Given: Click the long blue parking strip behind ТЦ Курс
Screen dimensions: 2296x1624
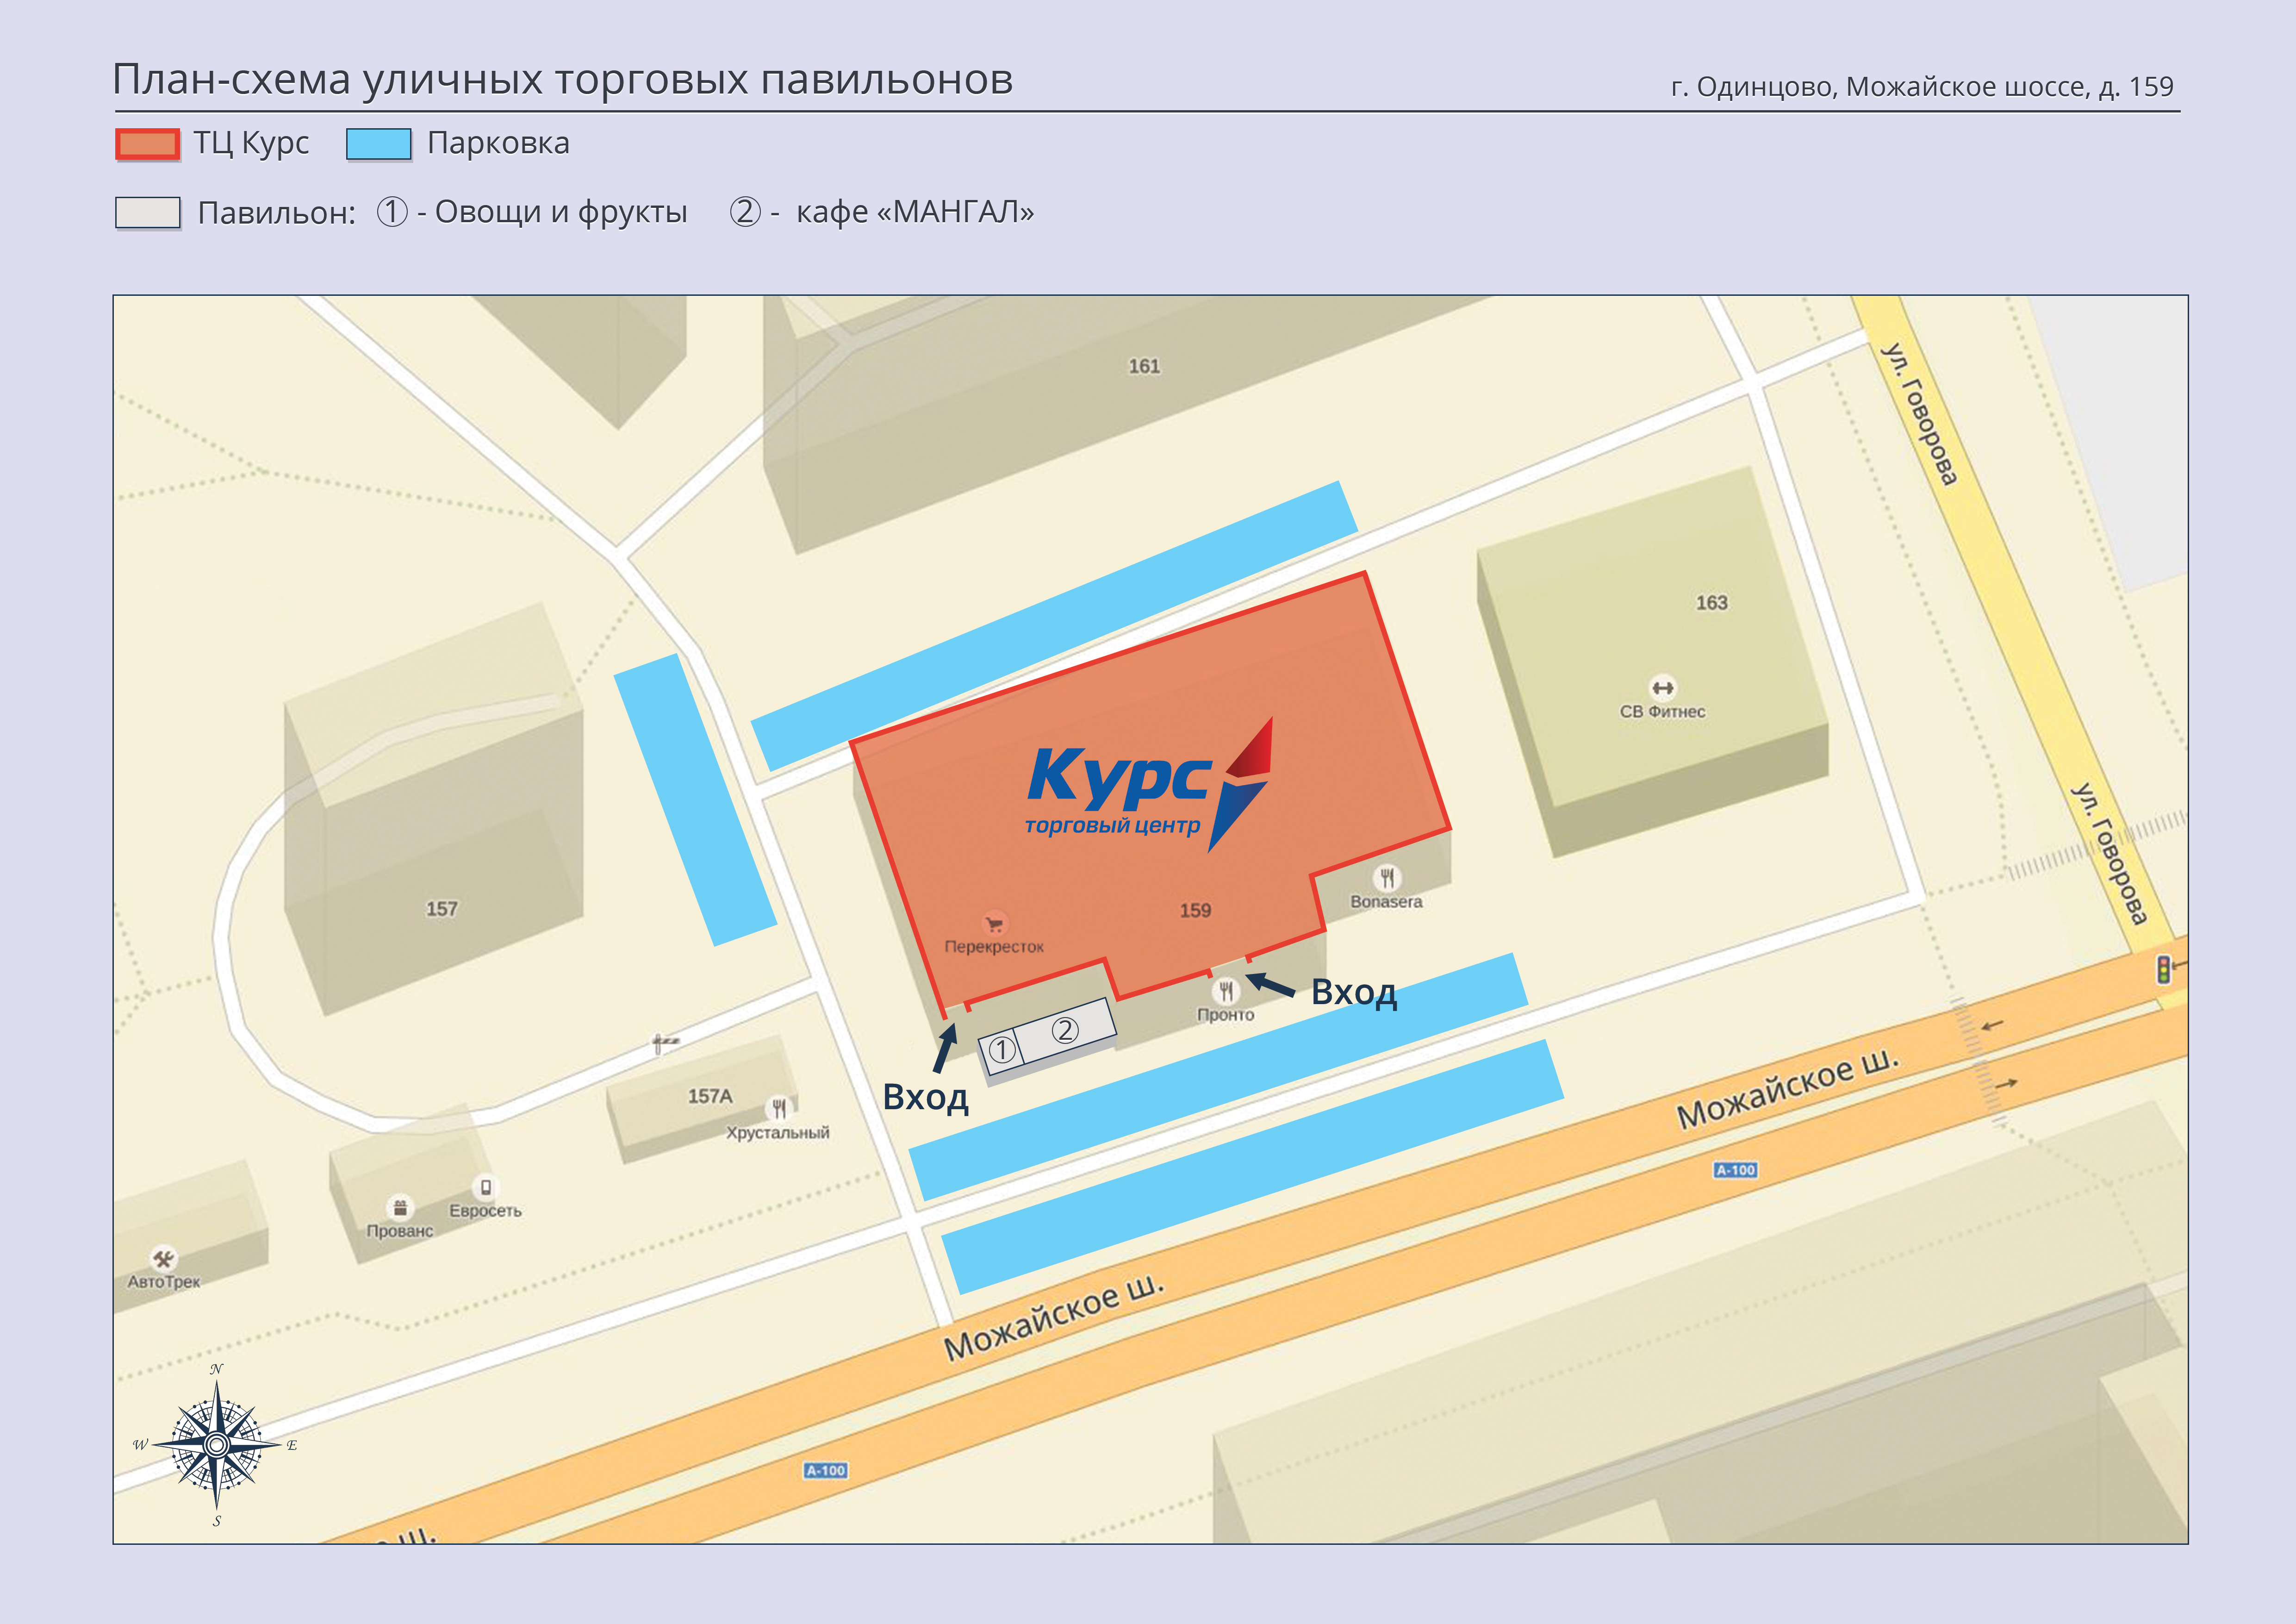Looking at the screenshot, I should coord(1054,626).
